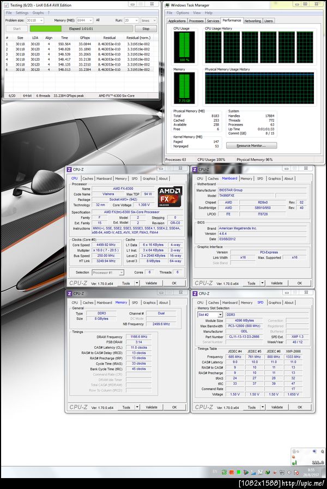Click the volume speaker tray icon

point(289,472)
